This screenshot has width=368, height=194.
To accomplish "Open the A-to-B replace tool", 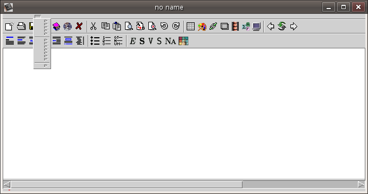I will point(140,26).
